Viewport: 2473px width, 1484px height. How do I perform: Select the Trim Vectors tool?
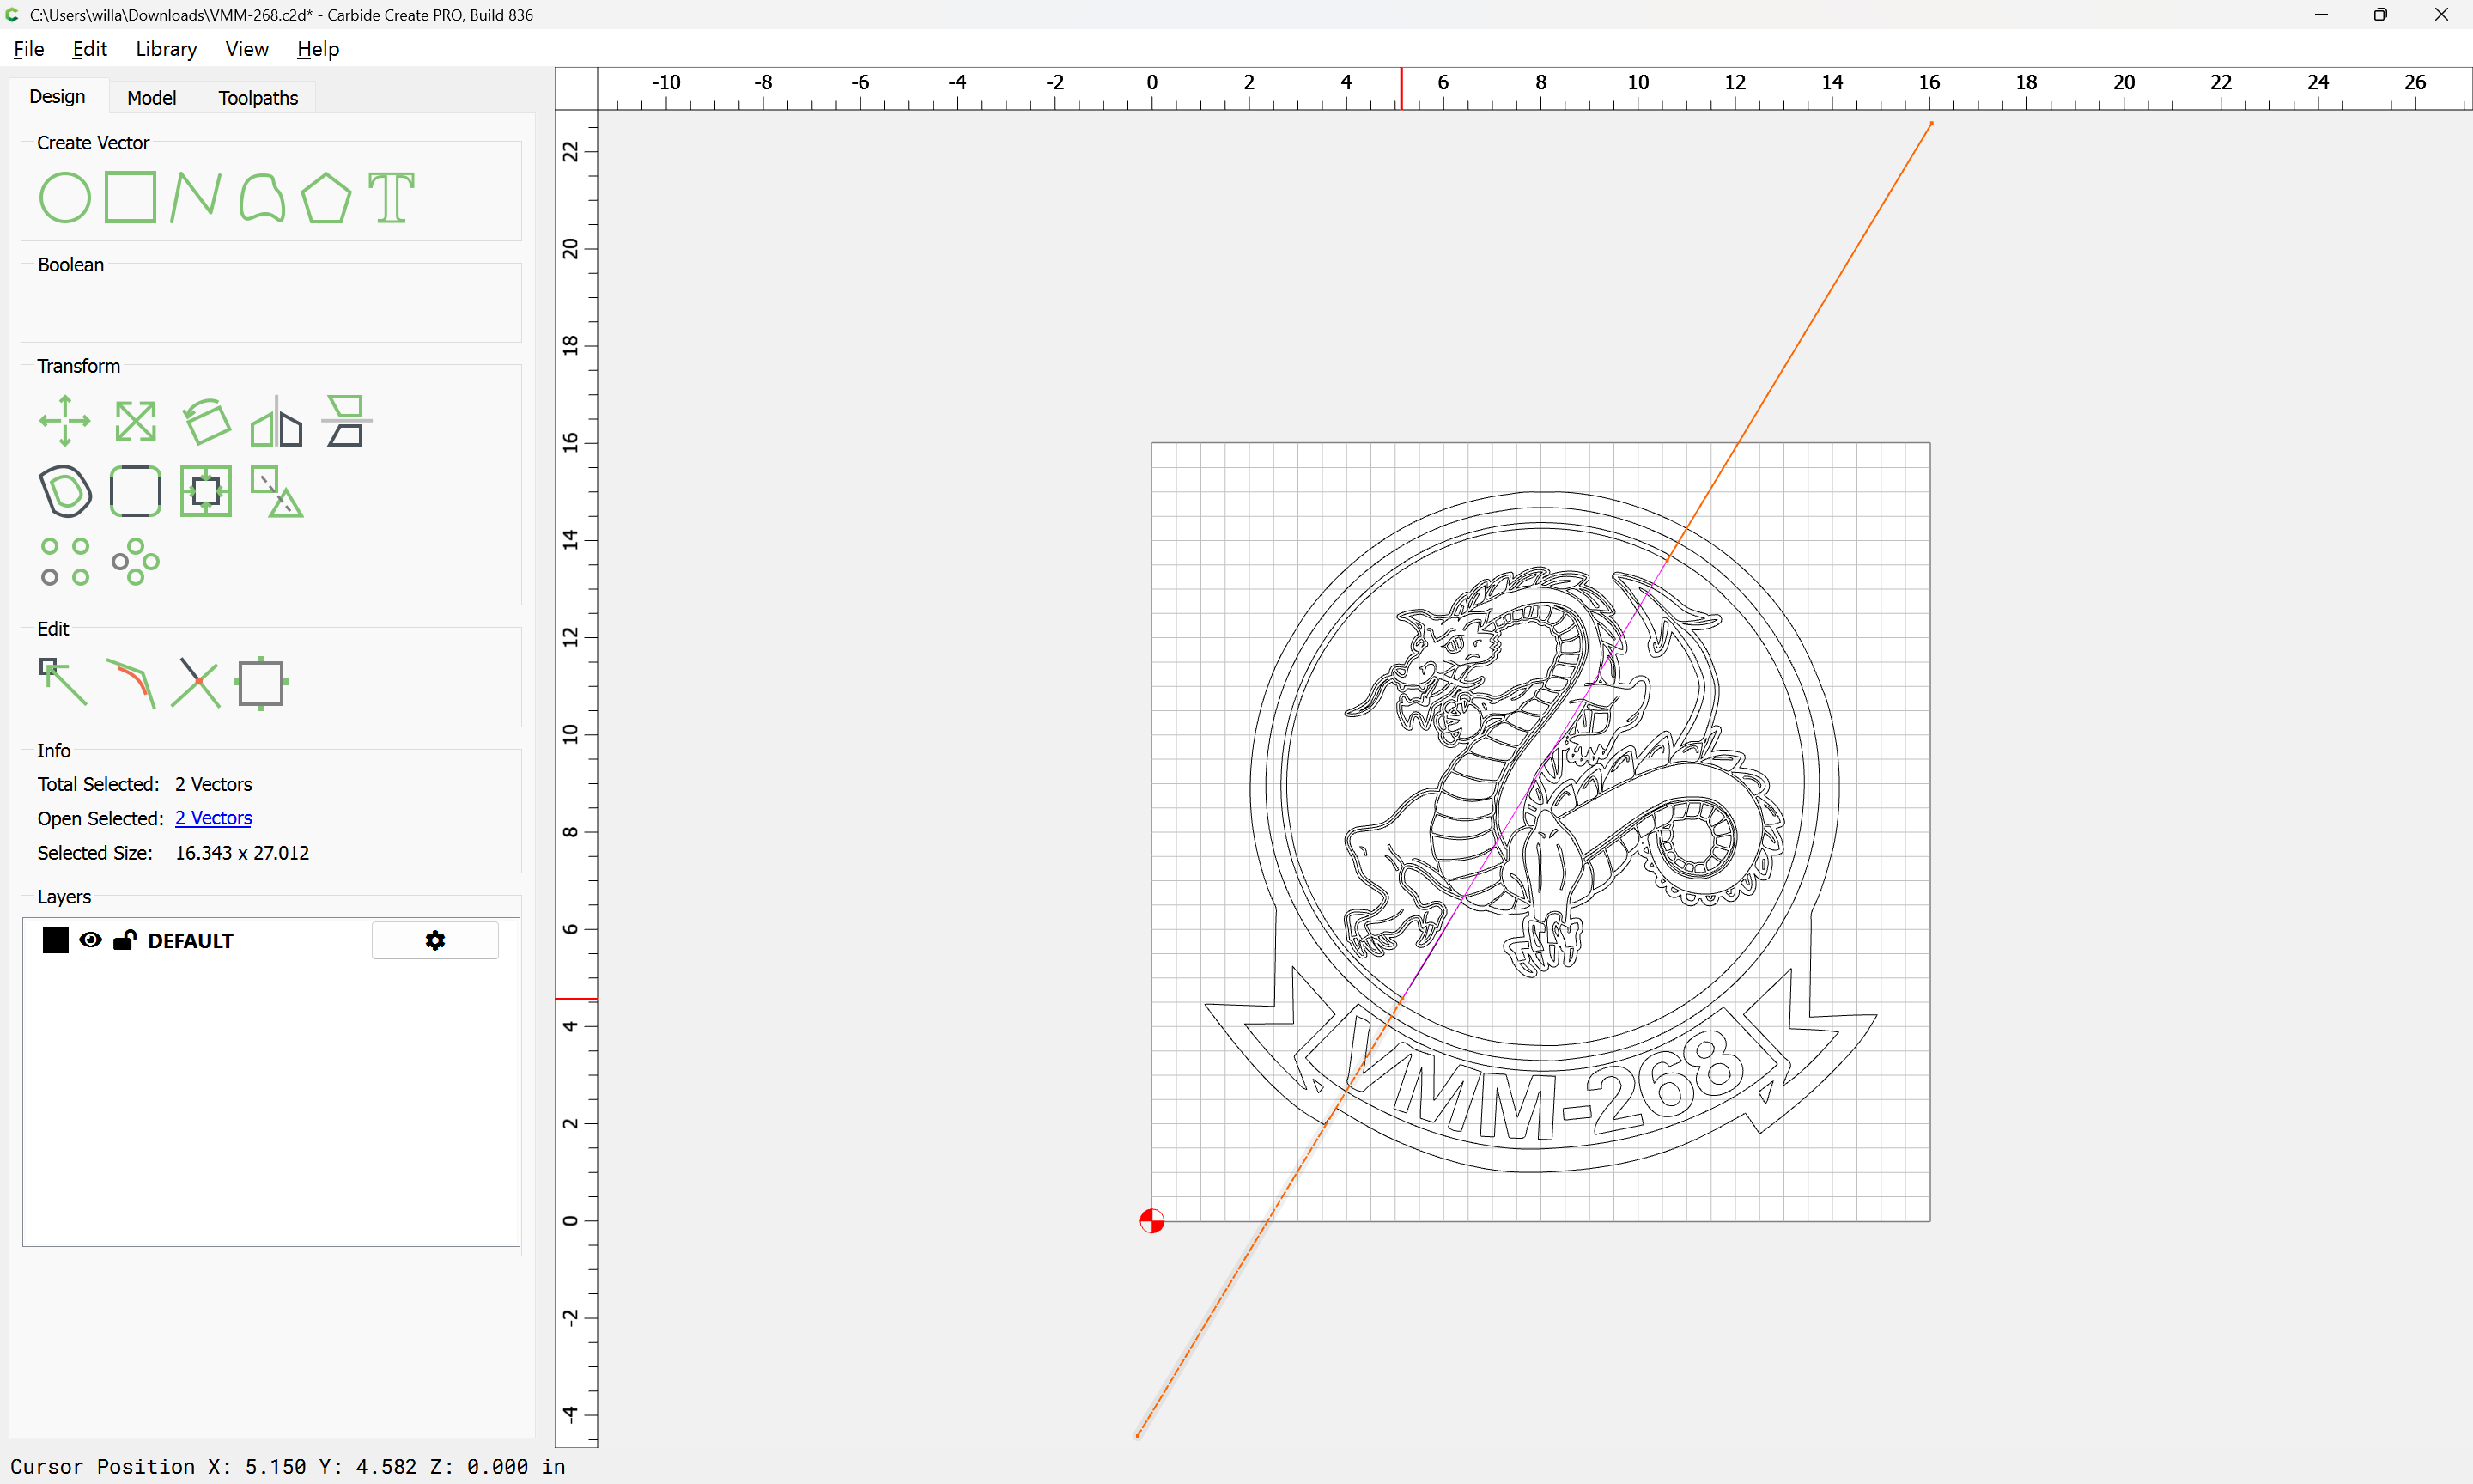195,683
